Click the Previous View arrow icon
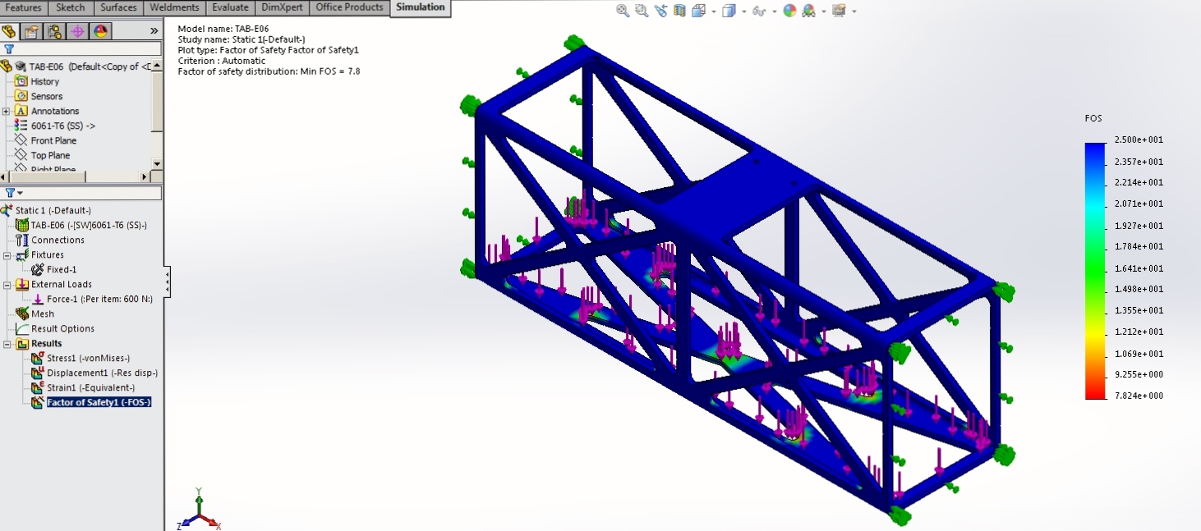Viewport: 1201px width, 531px height. [x=660, y=11]
